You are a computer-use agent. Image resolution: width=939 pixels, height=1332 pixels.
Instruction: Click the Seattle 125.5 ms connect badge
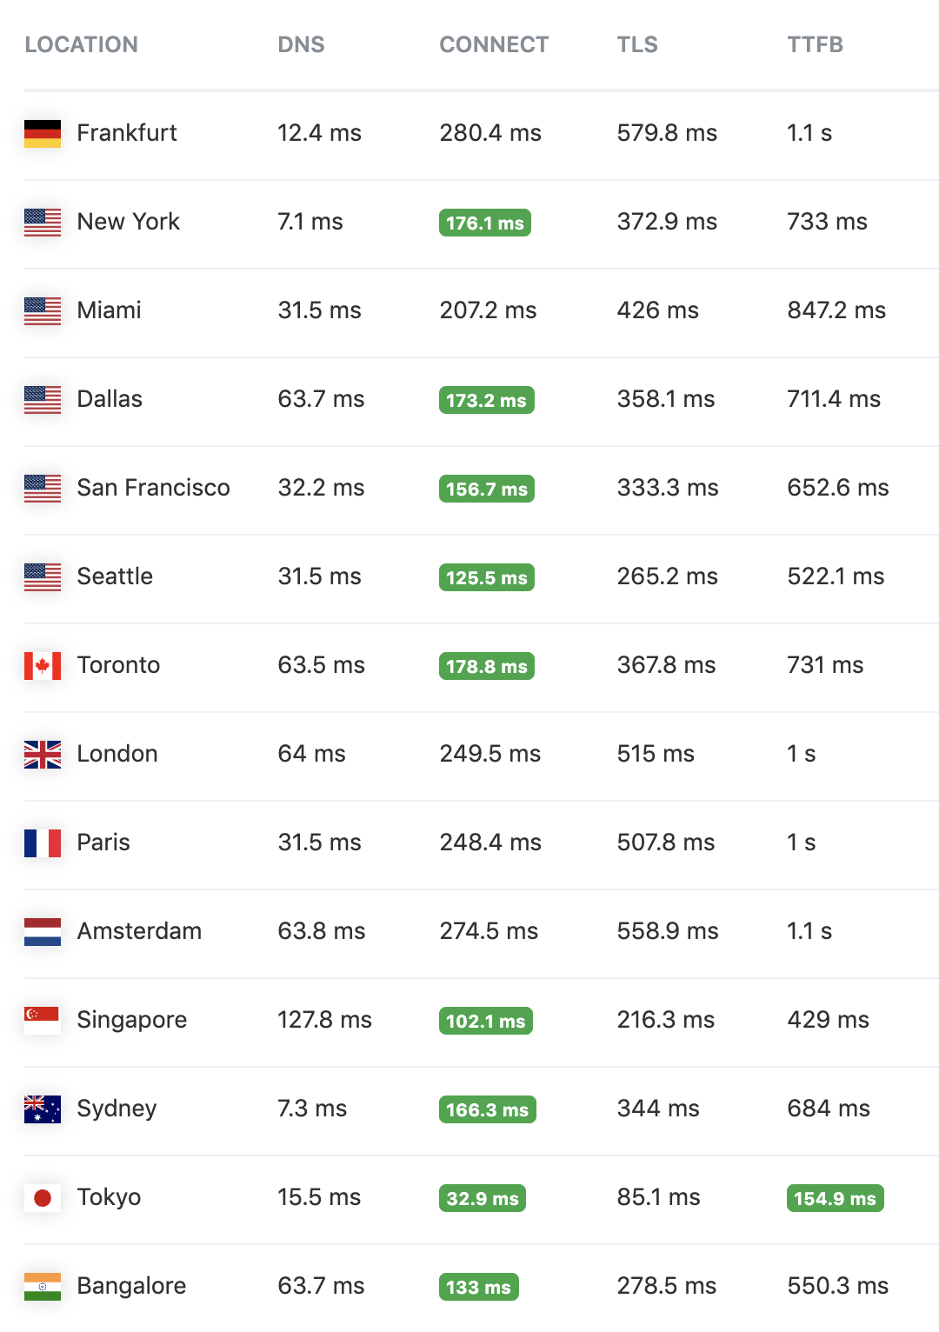[x=487, y=577]
